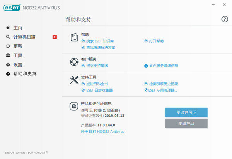The height and width of the screenshot is (159, 232).
Task: Click the 更改许可证 button
Action: click(186, 112)
